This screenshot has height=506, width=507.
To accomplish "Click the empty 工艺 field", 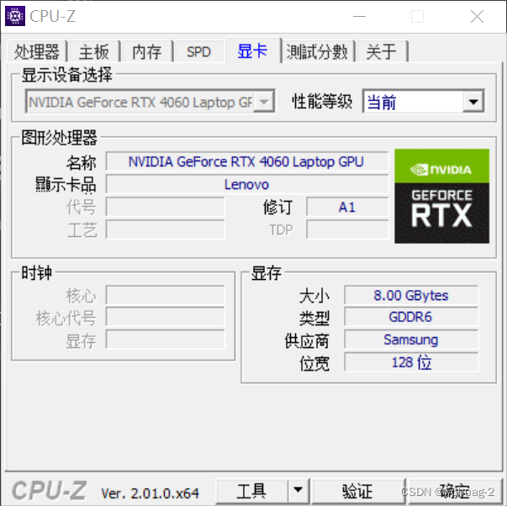I will (166, 229).
